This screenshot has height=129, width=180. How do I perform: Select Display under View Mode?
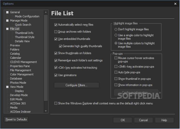click(x=19, y=91)
